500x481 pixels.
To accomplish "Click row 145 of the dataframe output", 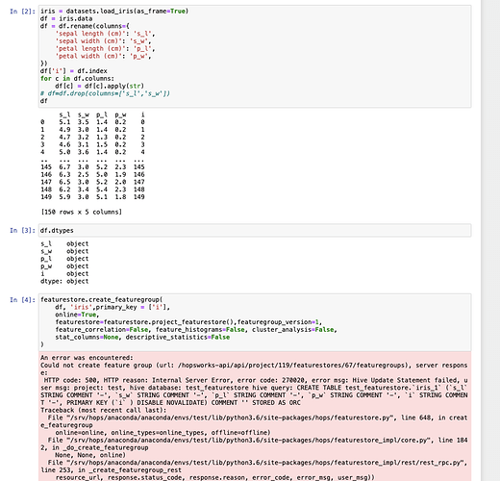I will [92, 166].
